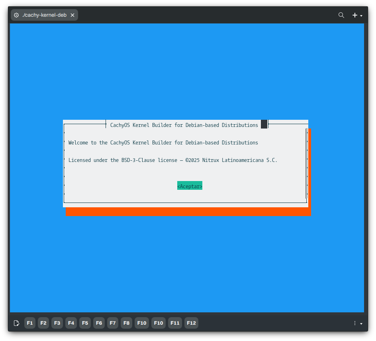Screen dimensions: 376x341
Task: Select the ./cachy-kernel-deb tab
Action: point(44,15)
